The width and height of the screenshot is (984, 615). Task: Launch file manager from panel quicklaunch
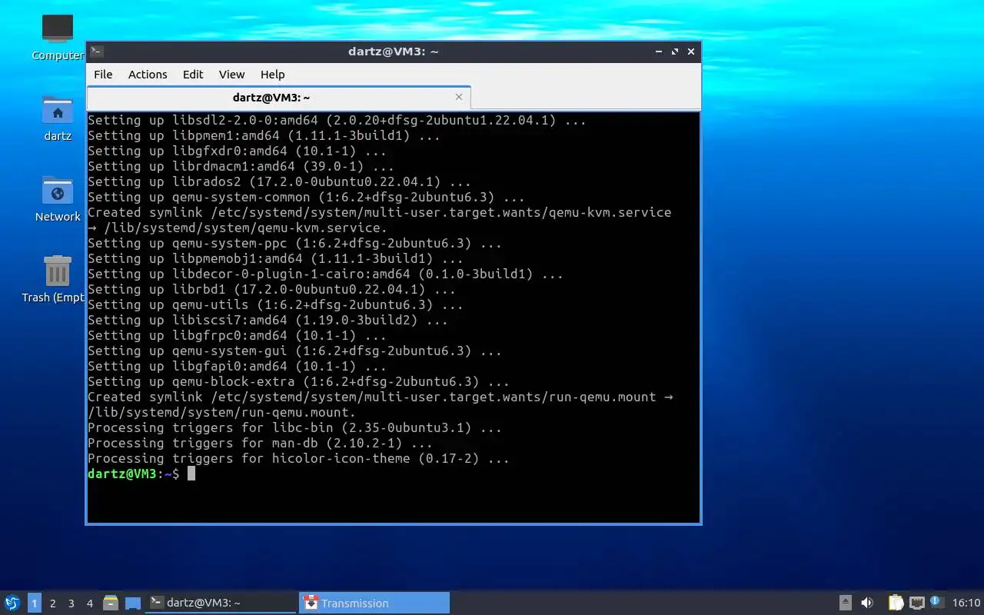(111, 603)
